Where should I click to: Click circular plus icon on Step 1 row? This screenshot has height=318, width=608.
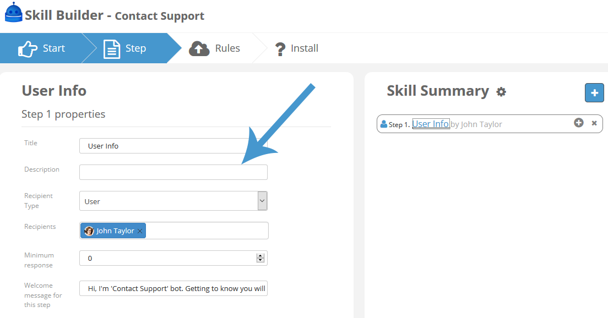pyautogui.click(x=578, y=123)
